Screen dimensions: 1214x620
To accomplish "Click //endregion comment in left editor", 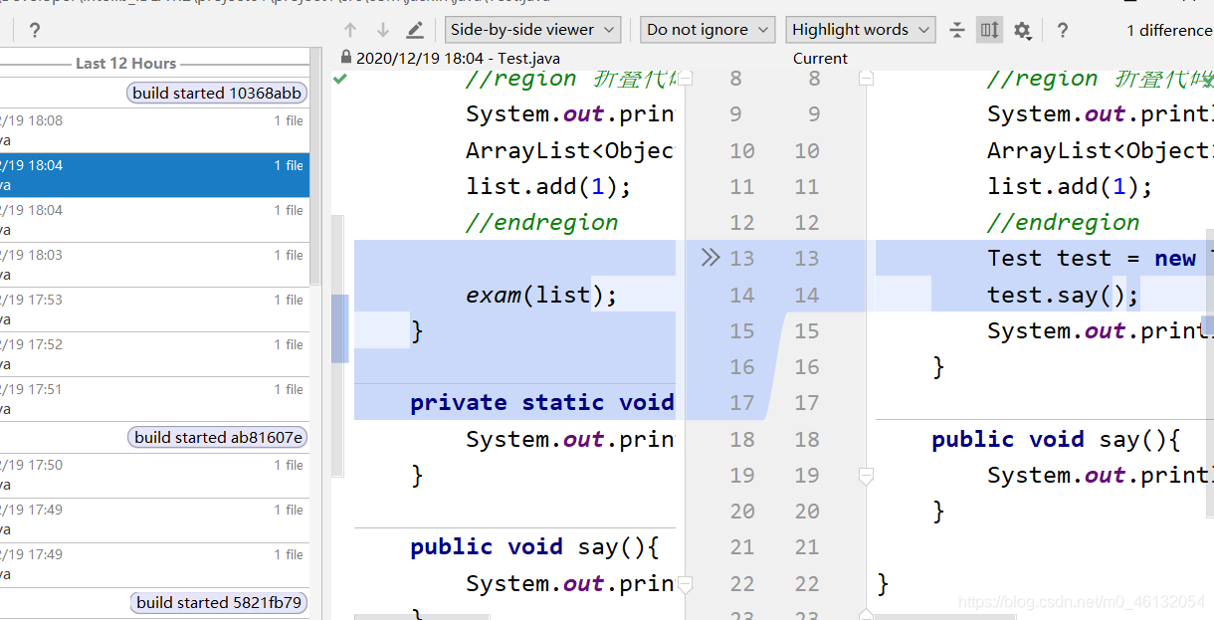I will coord(541,222).
